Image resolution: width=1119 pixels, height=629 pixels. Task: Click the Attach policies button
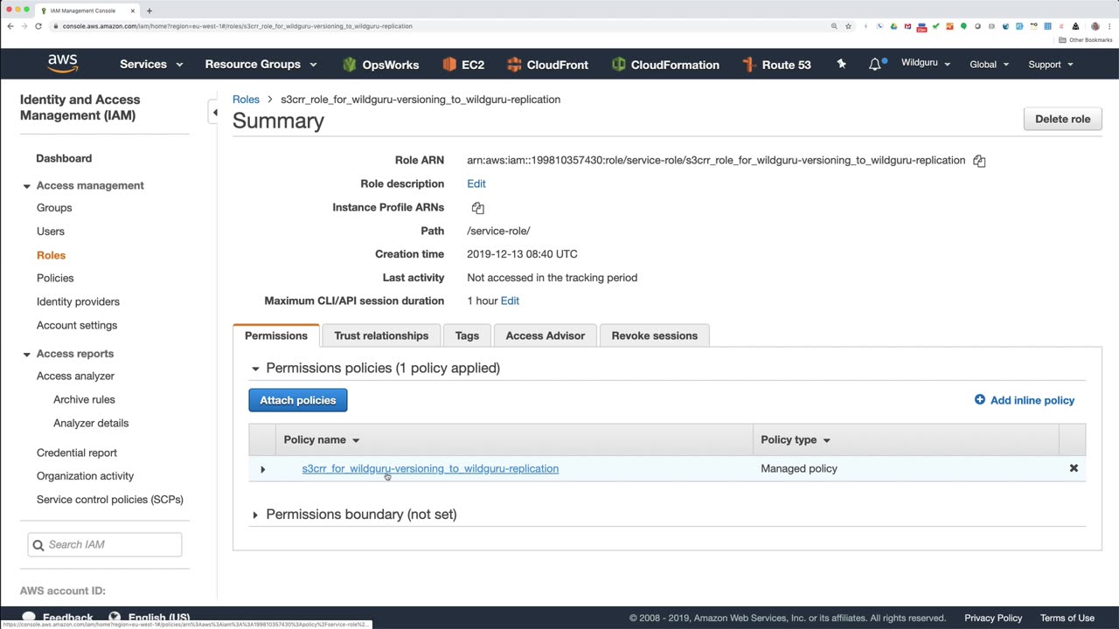298,400
